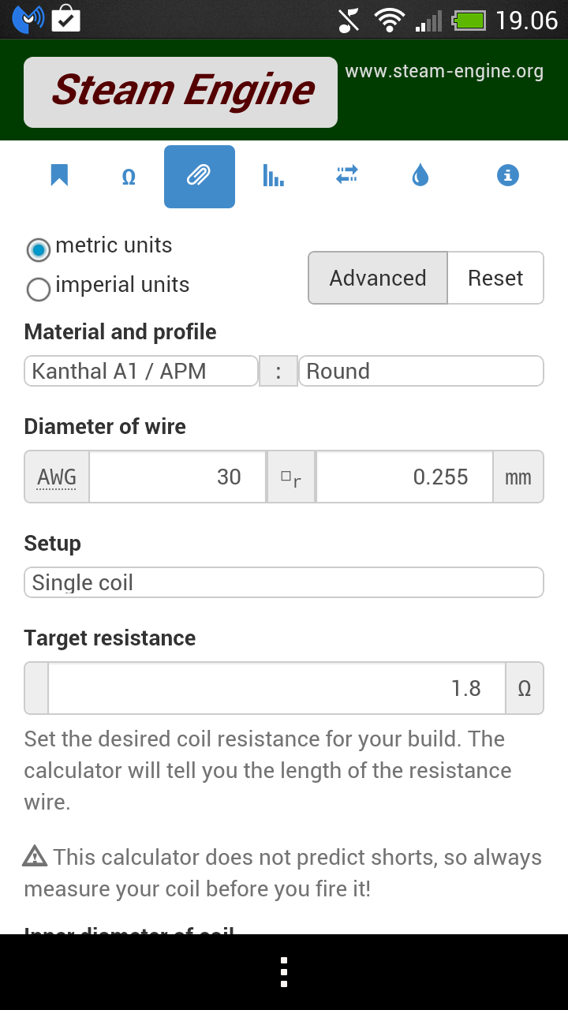The image size is (568, 1010).
Task: Tap the Steam Engine logo button
Action: (181, 92)
